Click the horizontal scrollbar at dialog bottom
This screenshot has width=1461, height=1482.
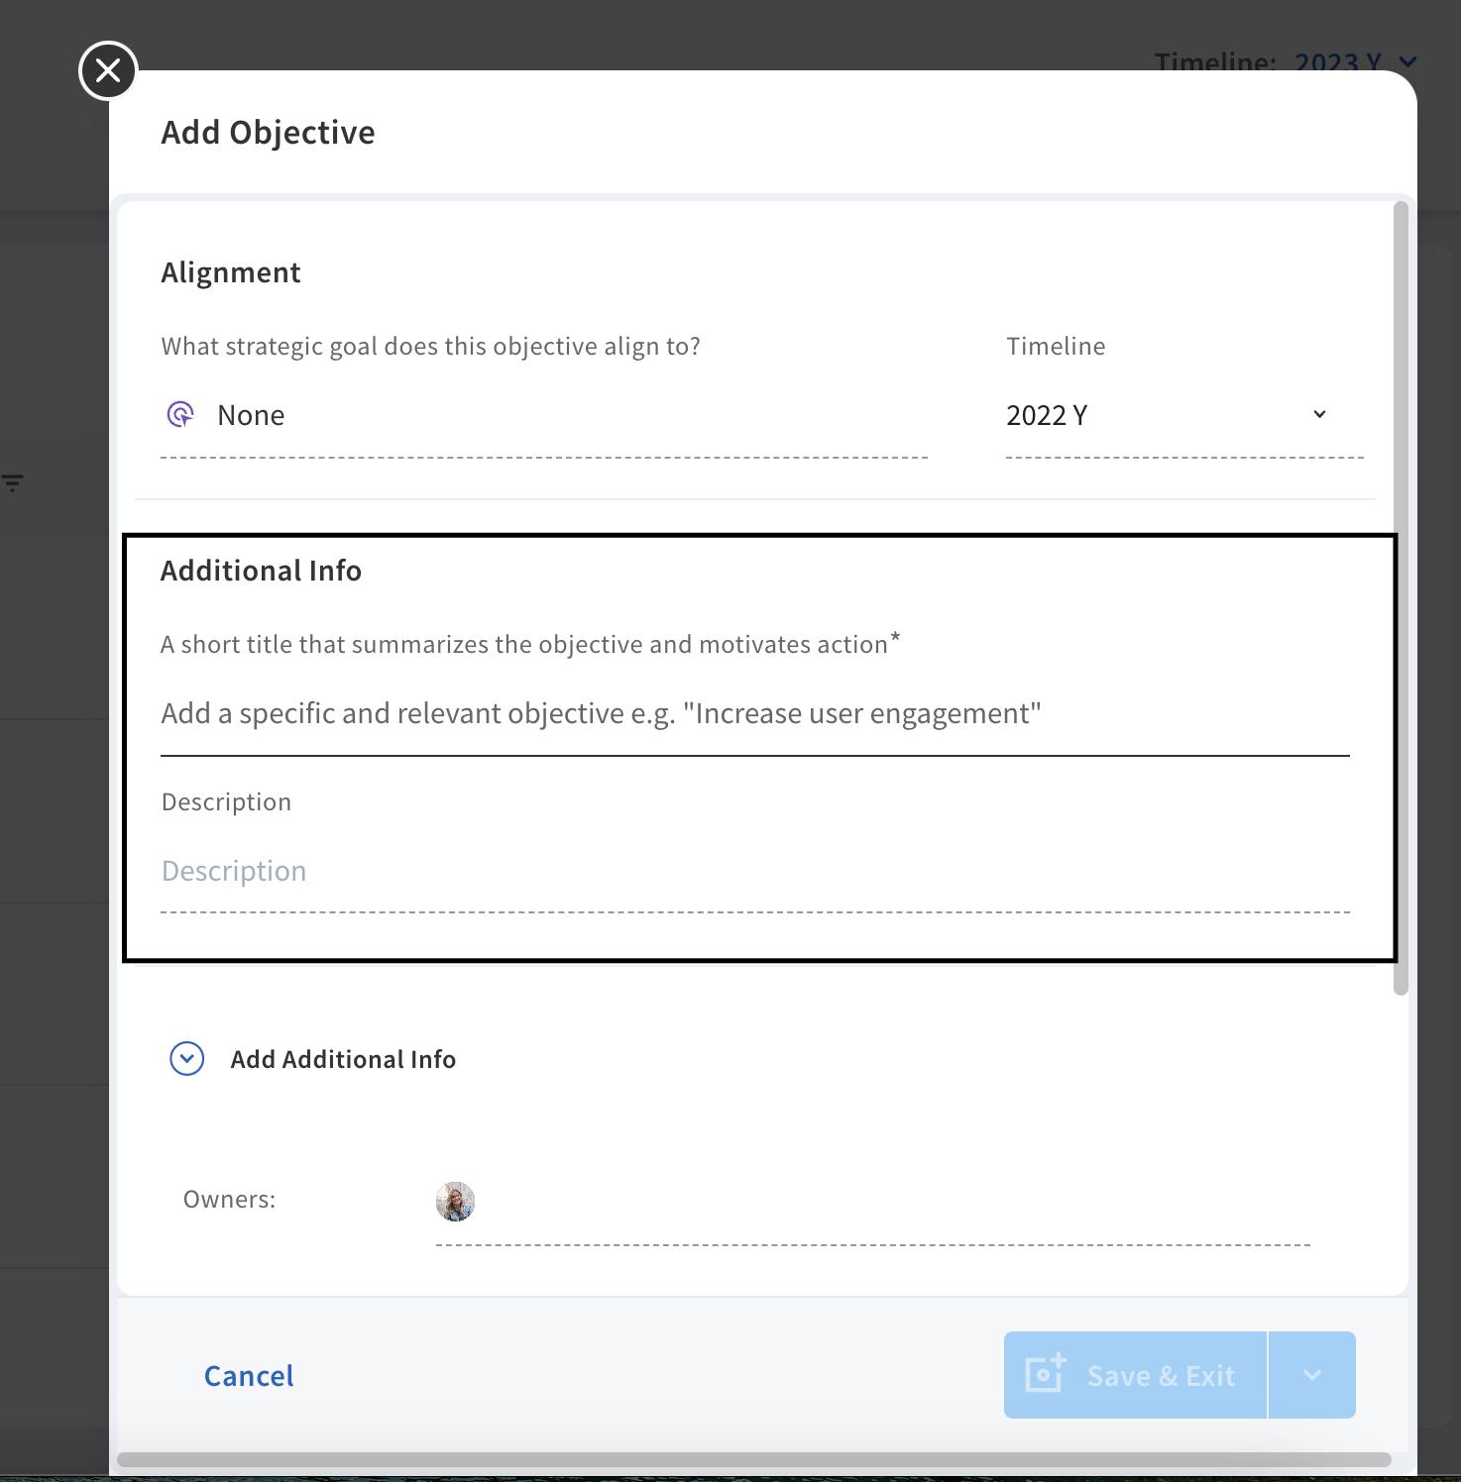(754, 1459)
